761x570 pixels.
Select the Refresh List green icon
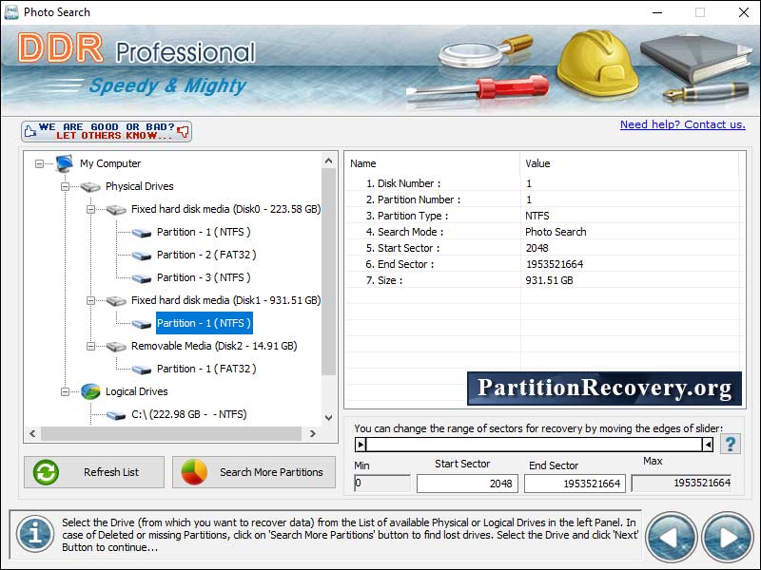(x=45, y=472)
